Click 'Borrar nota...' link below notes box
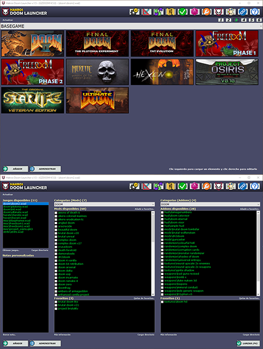 9,335
